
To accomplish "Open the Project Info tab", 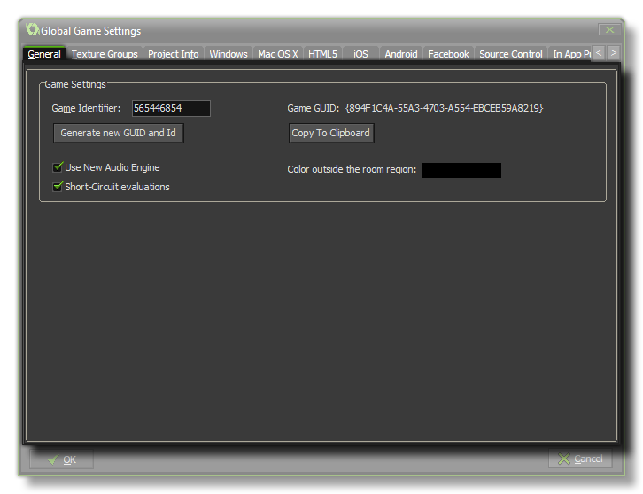I will [x=173, y=54].
